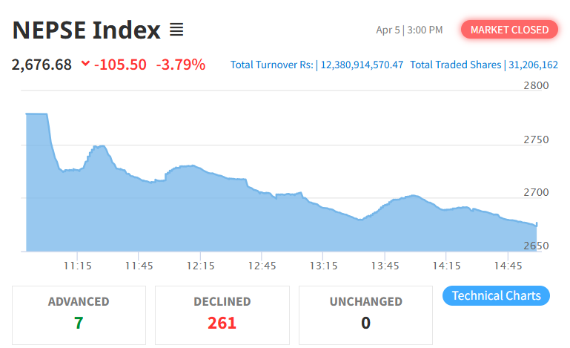
Task: Click the Total Turnover Rs label
Action: (272, 65)
